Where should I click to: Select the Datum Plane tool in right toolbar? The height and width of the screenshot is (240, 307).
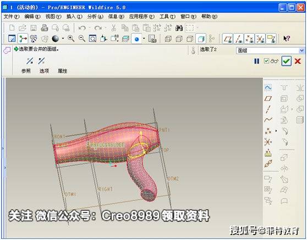pyautogui.click(x=268, y=98)
